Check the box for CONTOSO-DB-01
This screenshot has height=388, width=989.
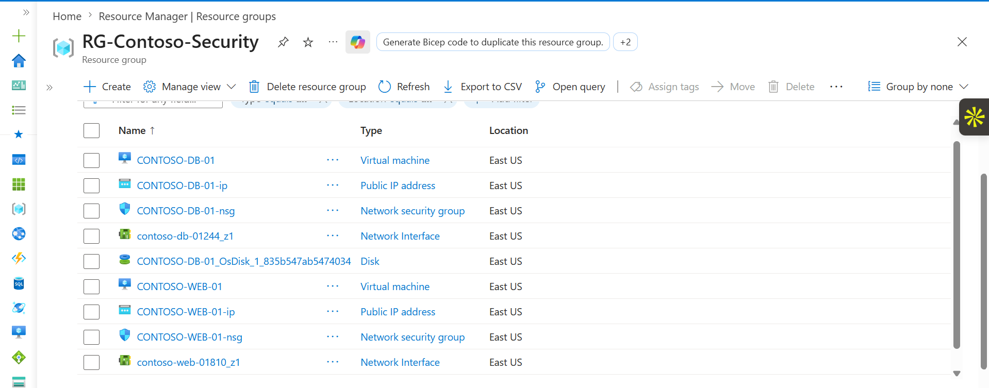point(91,160)
